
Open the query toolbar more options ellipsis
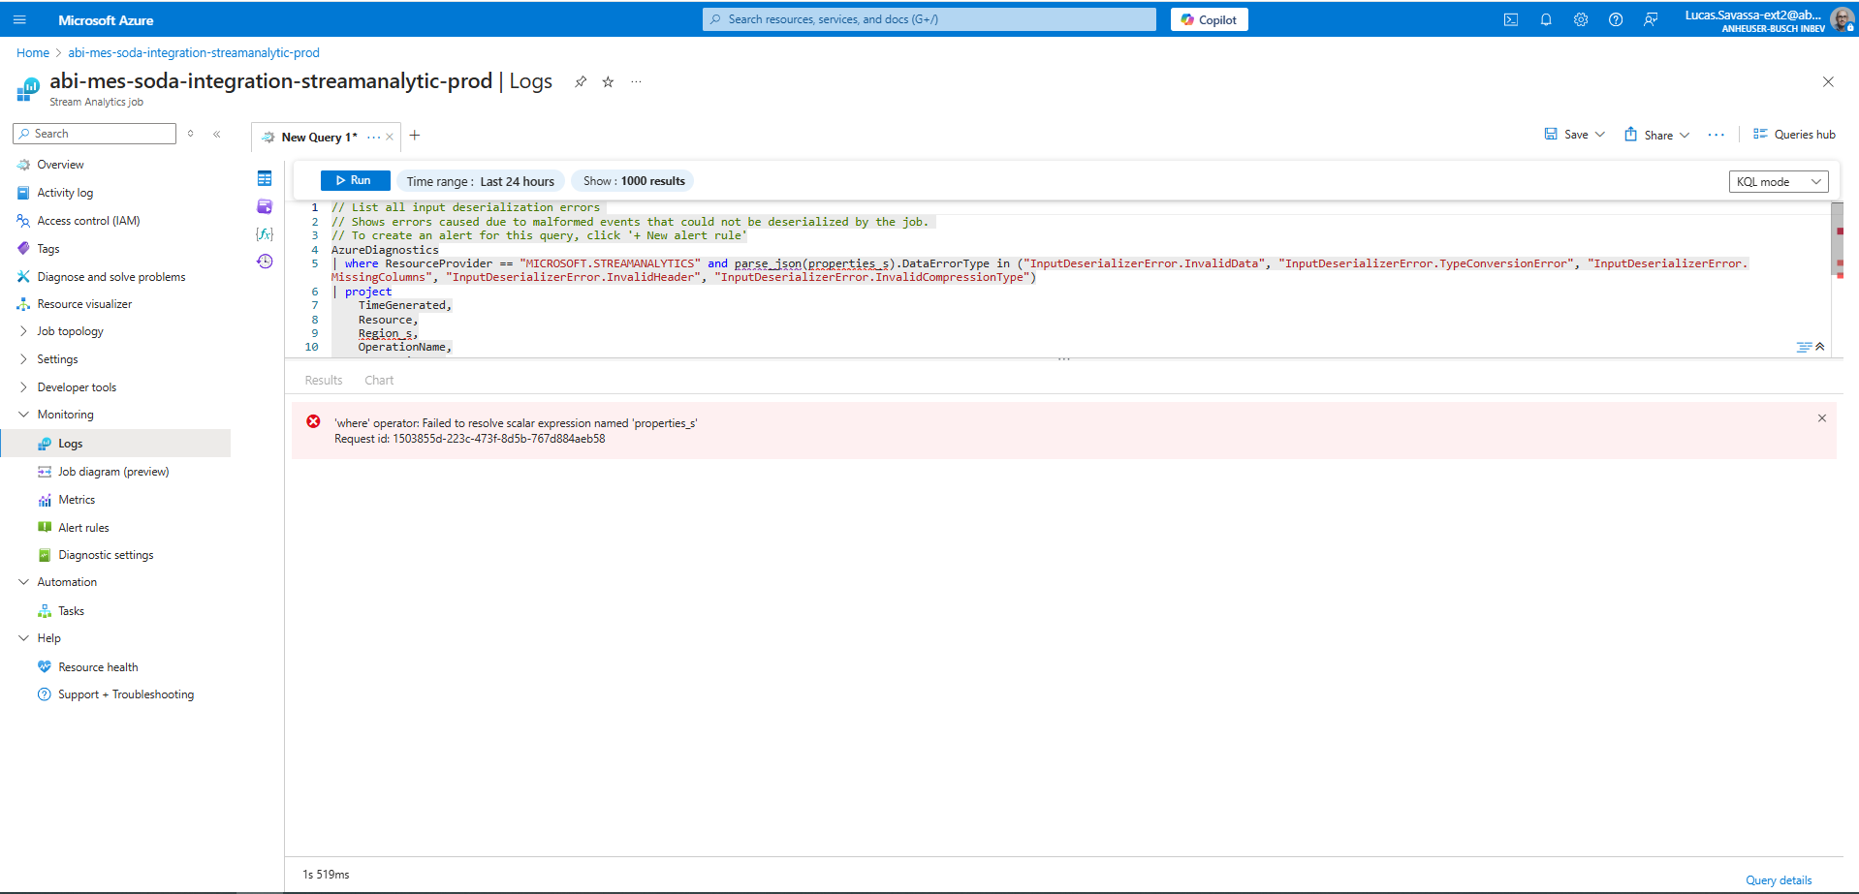point(1717,135)
